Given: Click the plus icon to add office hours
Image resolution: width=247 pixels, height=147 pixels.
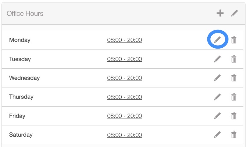Looking at the screenshot, I should 220,13.
